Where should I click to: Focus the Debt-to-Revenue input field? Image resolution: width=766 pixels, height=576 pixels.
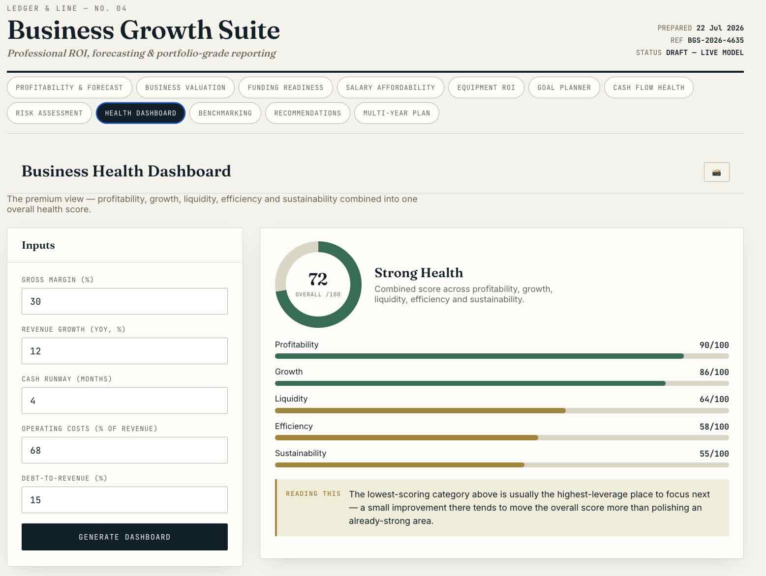(x=124, y=500)
